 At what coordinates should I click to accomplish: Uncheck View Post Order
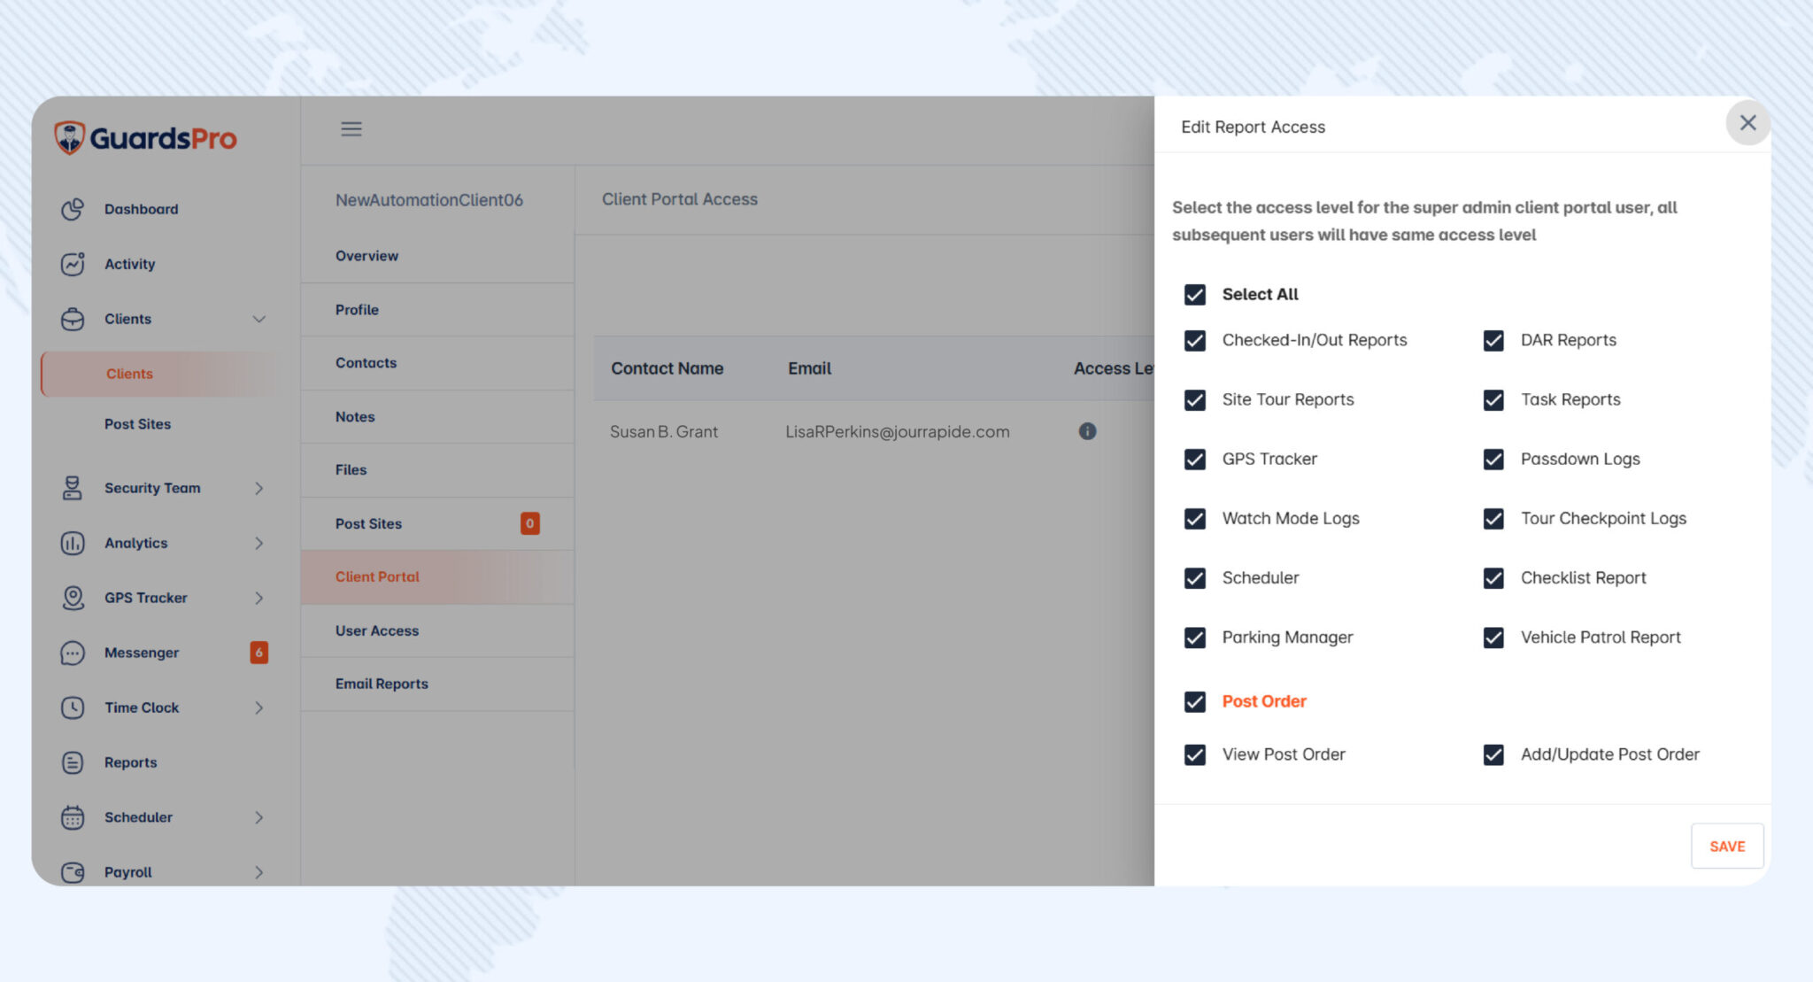tap(1195, 754)
